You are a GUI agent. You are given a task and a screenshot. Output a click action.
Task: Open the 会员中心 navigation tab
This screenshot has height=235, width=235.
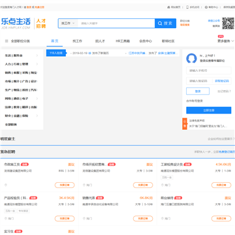146,41
